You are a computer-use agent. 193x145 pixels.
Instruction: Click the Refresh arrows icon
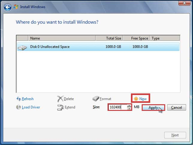pyautogui.click(x=19, y=99)
